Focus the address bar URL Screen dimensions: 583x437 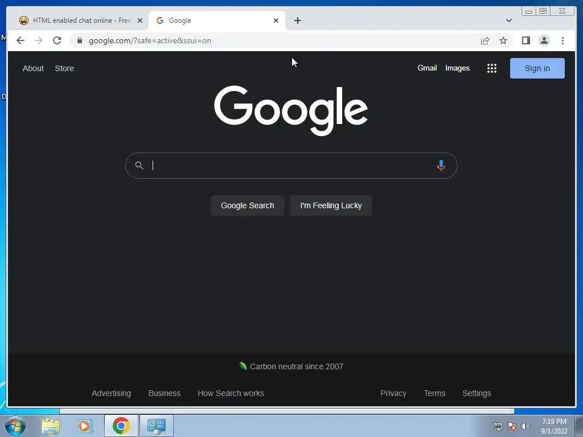(150, 40)
